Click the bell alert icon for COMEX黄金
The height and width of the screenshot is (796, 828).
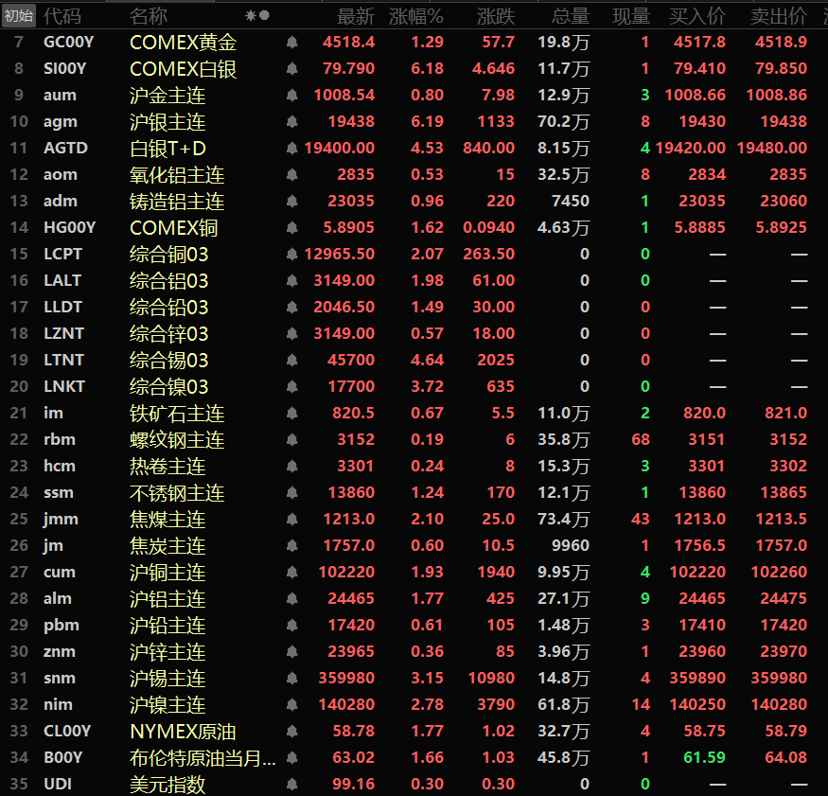click(291, 43)
